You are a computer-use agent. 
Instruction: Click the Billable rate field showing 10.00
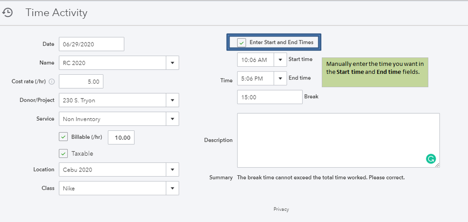[x=121, y=137]
